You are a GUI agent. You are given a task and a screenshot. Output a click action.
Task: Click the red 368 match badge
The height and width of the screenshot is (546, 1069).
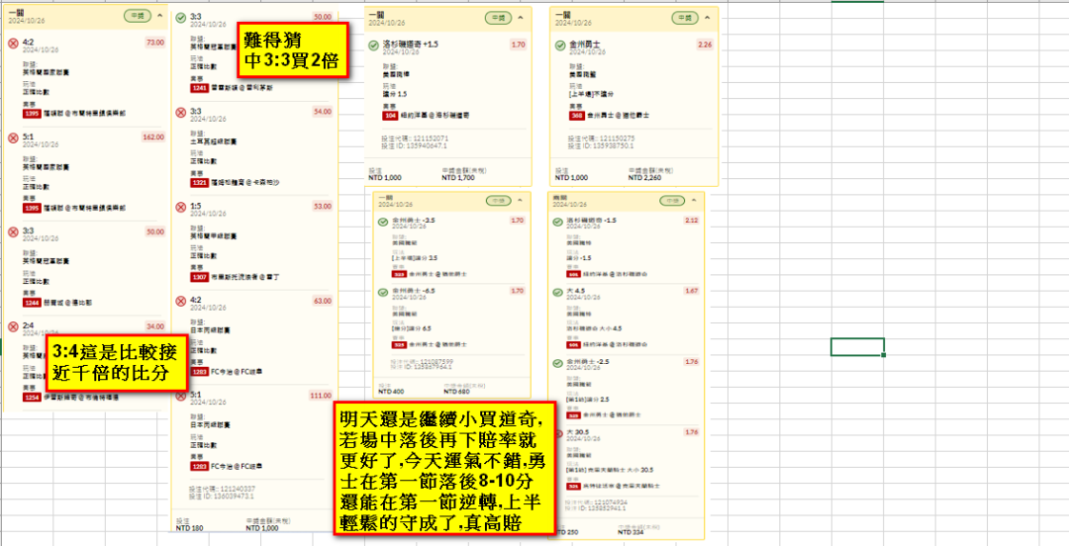pos(577,116)
